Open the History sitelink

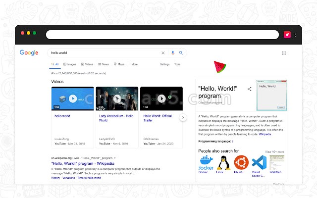pos(55,178)
